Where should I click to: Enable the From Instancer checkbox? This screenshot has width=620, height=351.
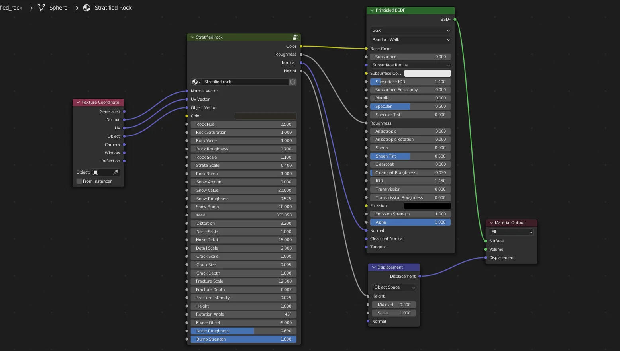pyautogui.click(x=79, y=181)
